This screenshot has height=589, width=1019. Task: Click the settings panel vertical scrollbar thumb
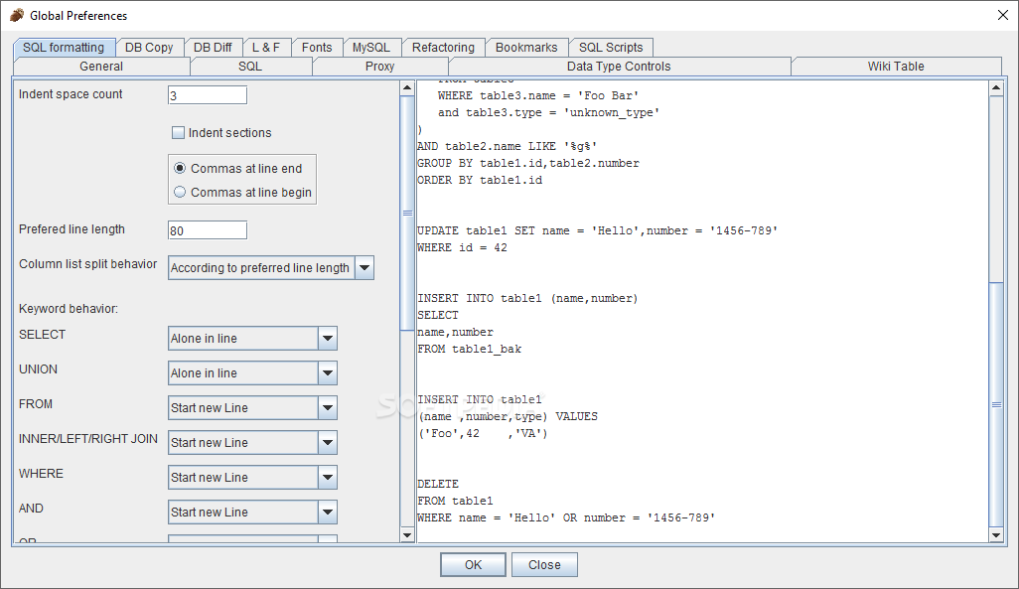407,214
